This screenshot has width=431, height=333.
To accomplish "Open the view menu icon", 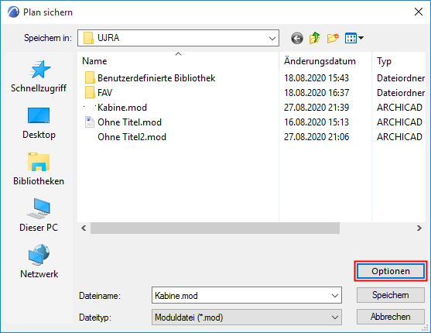I will pos(354,38).
